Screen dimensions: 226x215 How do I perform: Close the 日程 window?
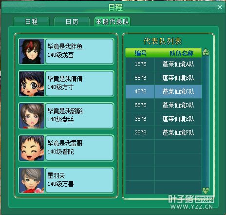tap(220, 7)
